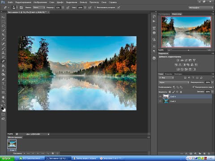The image size is (215, 161).
Task: Open the workspace switcher dropdown
Action: click(201, 8)
